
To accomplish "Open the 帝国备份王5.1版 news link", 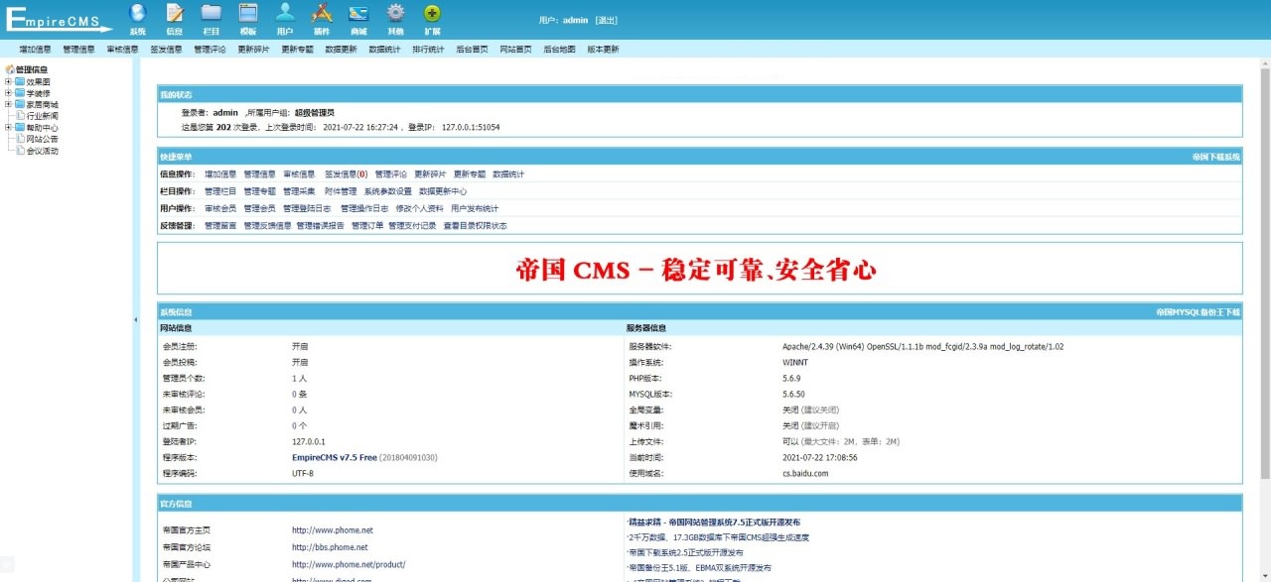I will [x=700, y=568].
